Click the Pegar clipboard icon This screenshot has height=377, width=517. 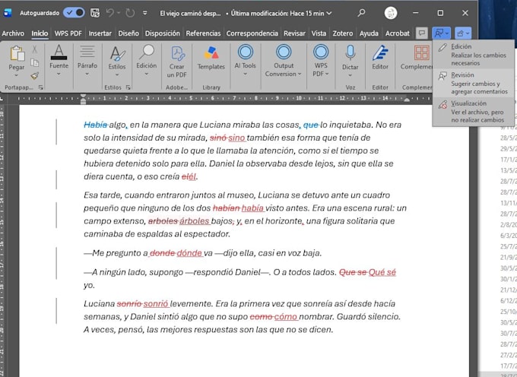click(17, 54)
